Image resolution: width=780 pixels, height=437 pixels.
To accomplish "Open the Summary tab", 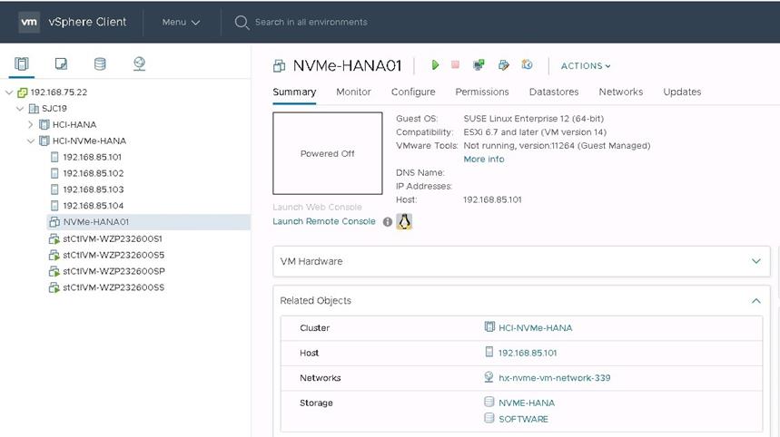I will pyautogui.click(x=294, y=92).
